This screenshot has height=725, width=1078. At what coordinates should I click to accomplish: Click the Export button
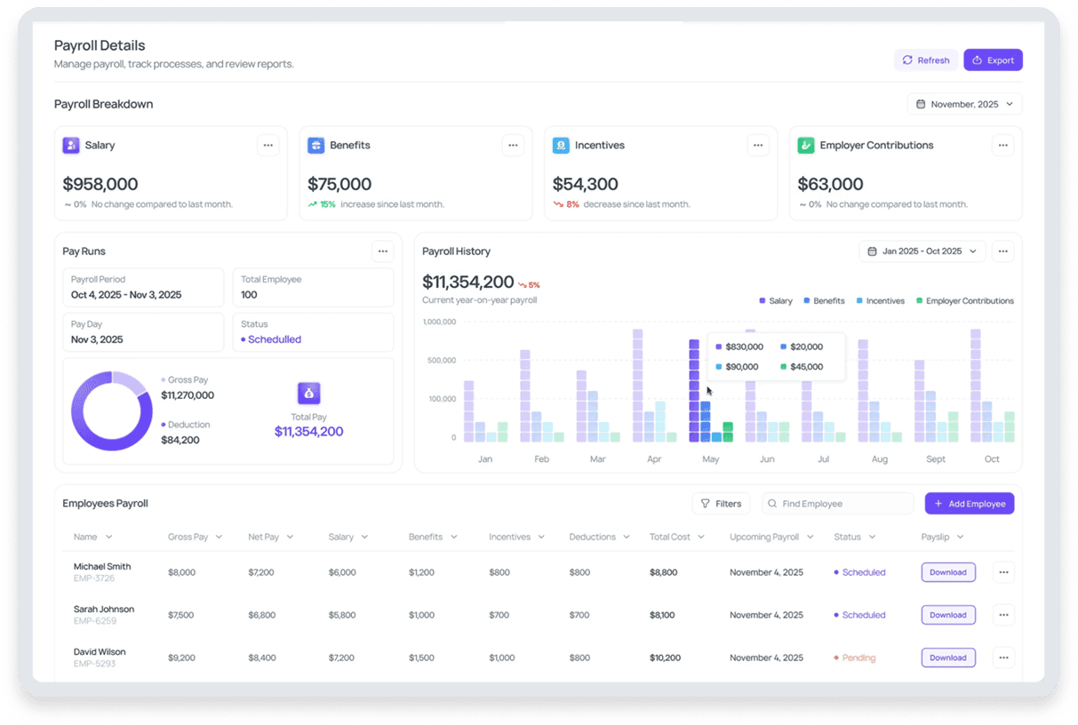[x=993, y=60]
